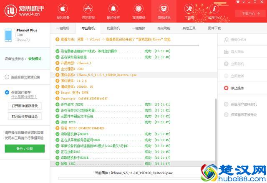Viewport: 267px width, 183px height.
Task: Switch to 高级功能 tab
Action: pos(164,28)
